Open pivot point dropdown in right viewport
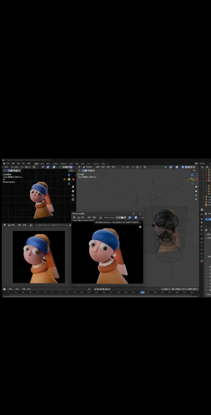 pos(133,167)
